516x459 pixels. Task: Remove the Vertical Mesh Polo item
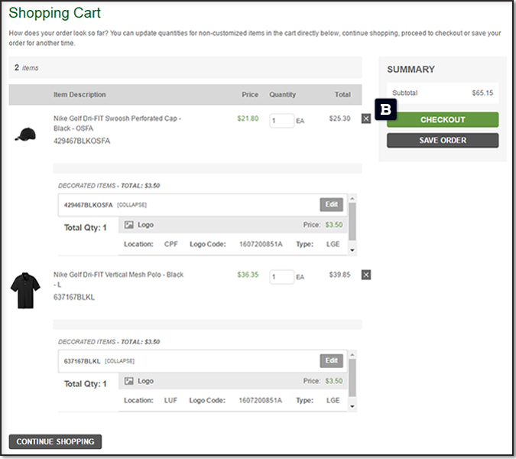click(x=365, y=275)
